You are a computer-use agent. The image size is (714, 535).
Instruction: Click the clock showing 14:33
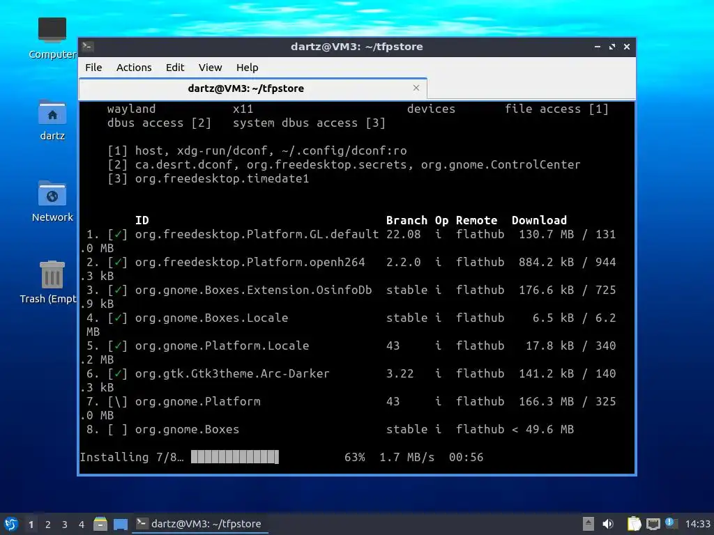pos(697,524)
